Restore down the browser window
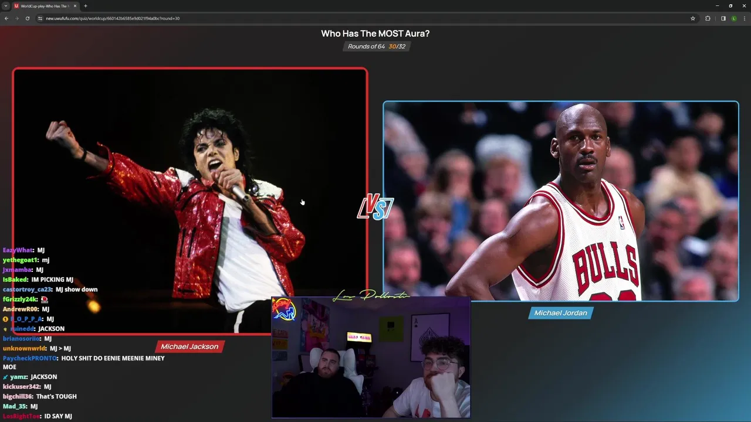Screen dimensions: 751x422 730,6
